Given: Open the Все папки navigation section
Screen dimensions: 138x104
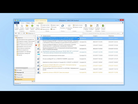Looking at the screenshot, I should click(x=24, y=70).
